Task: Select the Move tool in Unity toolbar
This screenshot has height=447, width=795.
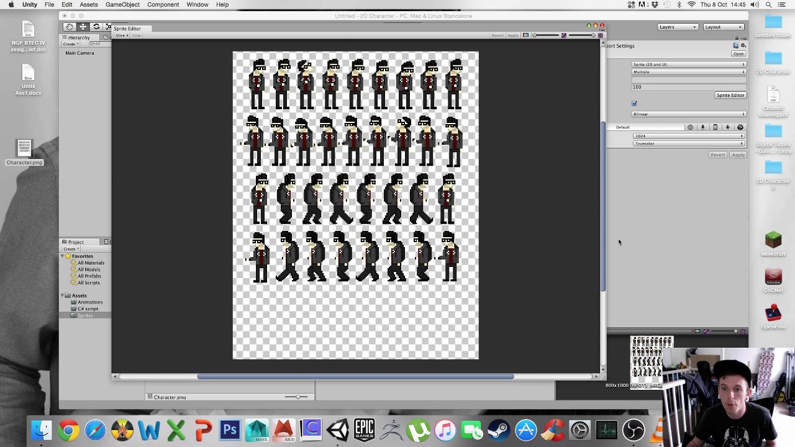Action: (x=83, y=27)
